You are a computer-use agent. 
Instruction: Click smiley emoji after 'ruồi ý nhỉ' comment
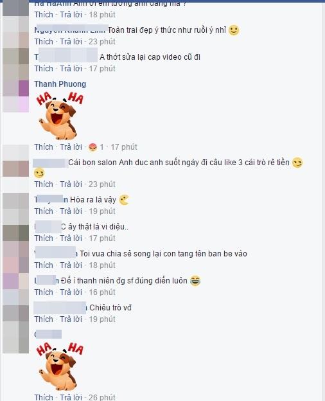[x=233, y=30]
